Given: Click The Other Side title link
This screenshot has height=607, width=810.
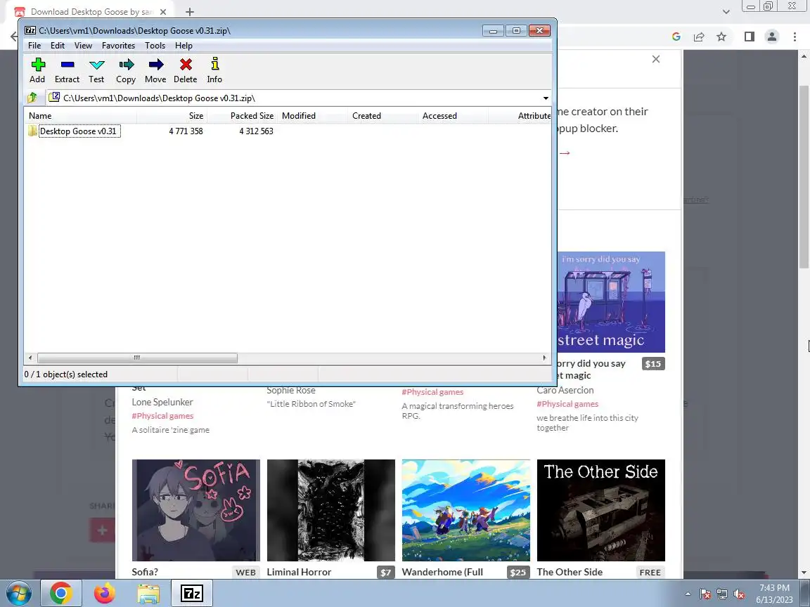Looking at the screenshot, I should [x=570, y=572].
